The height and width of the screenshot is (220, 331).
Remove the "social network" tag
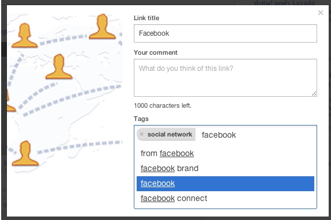(x=142, y=134)
